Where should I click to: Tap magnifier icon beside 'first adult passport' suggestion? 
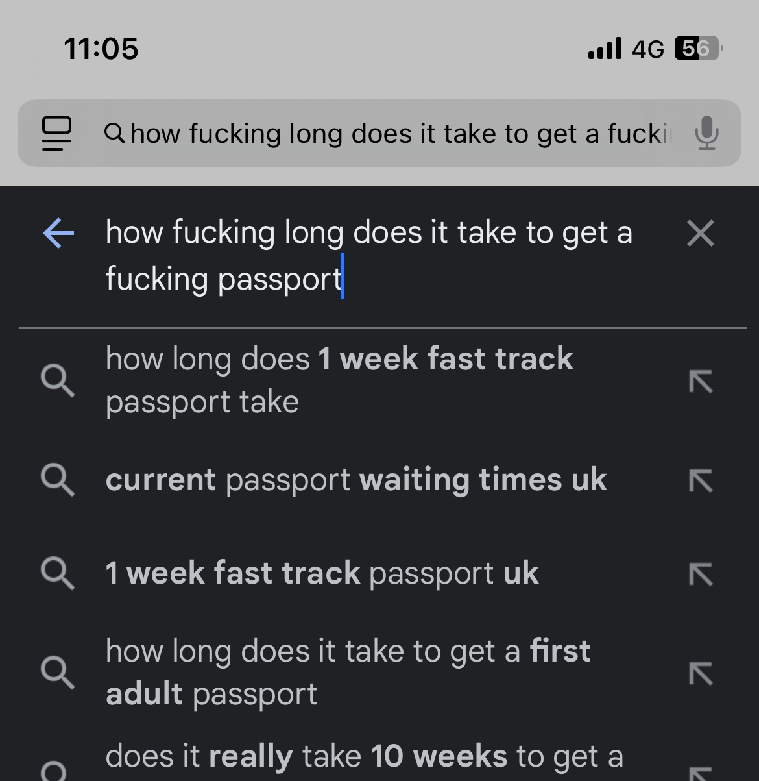point(58,672)
